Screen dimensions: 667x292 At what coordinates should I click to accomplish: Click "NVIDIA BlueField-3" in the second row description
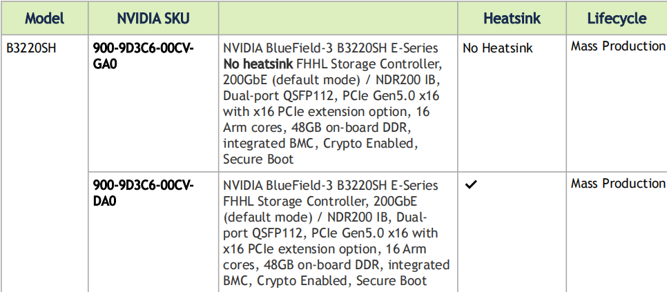pyautogui.click(x=284, y=186)
